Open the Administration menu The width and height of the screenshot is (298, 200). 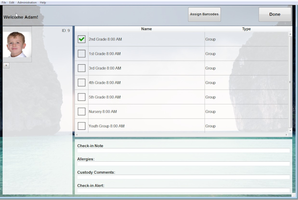(27, 2)
